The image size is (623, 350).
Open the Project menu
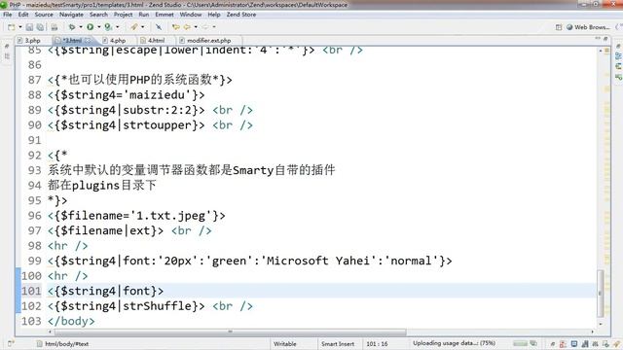[x=124, y=15]
